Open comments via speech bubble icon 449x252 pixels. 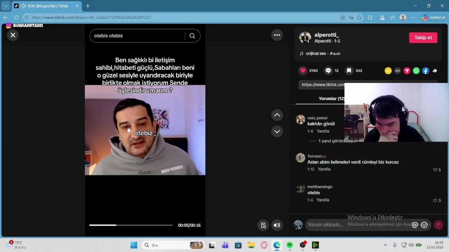[x=328, y=70]
